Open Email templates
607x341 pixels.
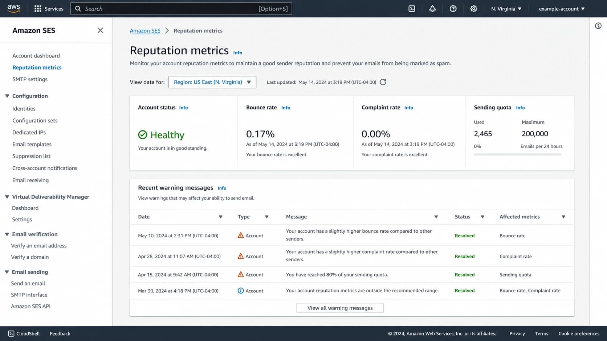click(32, 144)
